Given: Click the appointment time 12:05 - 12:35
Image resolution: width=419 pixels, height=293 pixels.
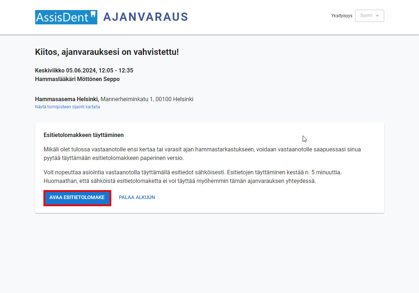Looking at the screenshot, I should pyautogui.click(x=116, y=70).
